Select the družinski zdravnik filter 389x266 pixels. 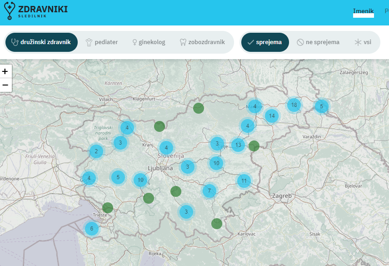point(41,42)
